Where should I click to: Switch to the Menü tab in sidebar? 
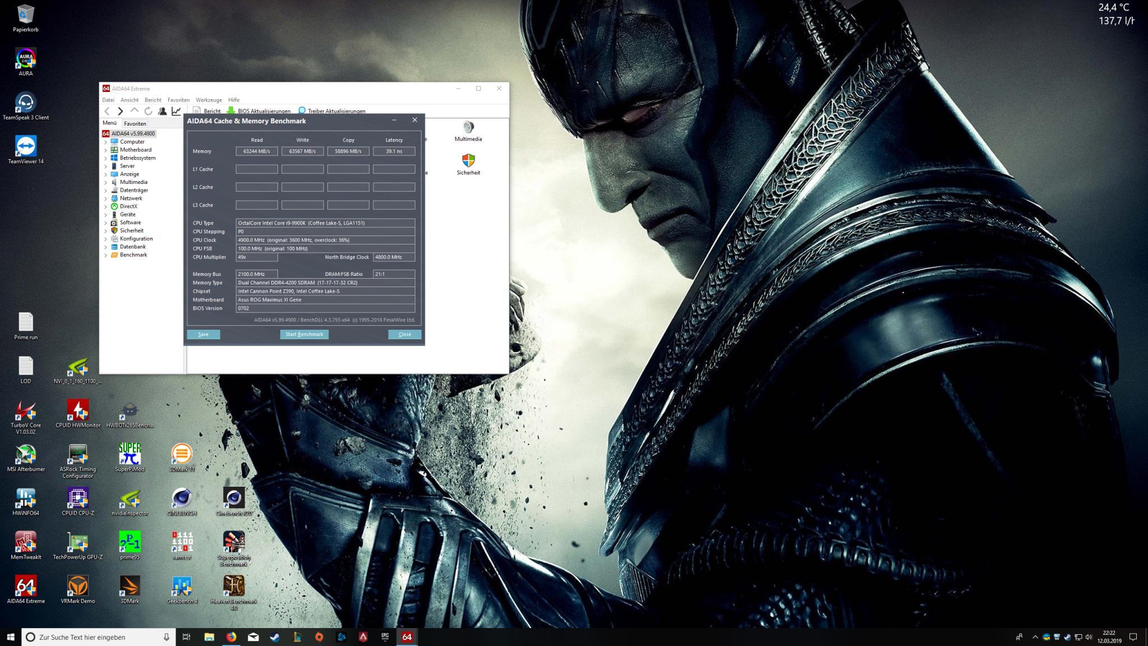click(x=109, y=123)
